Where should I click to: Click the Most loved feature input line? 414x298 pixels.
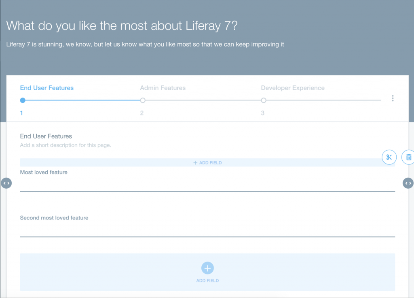point(207,189)
